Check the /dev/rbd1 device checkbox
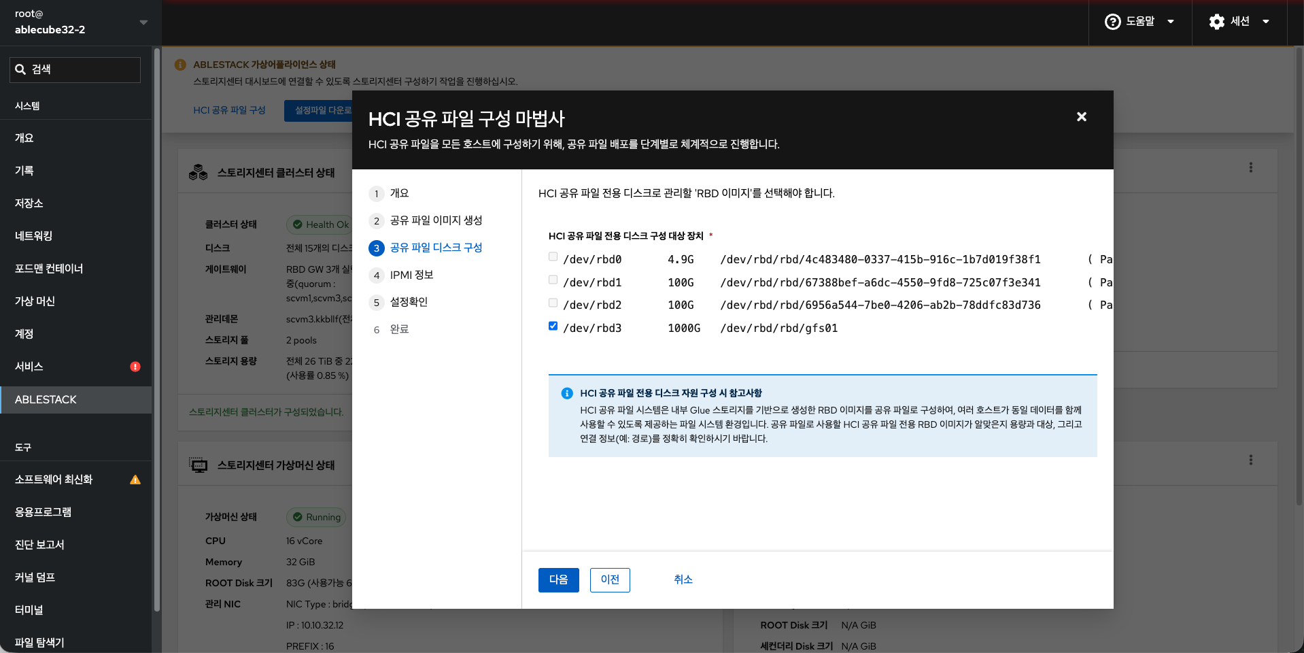Screen dimensions: 1304x653 tap(553, 280)
